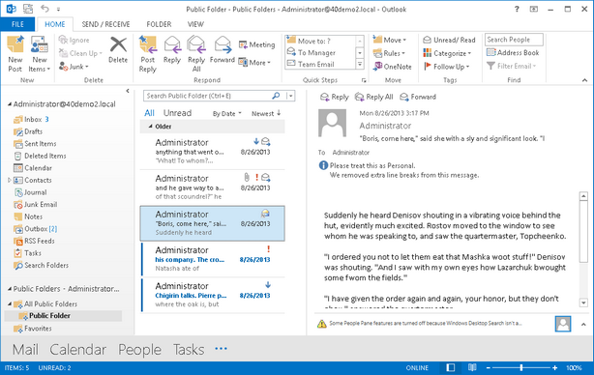
Task: Open the More respond options dropdown
Action: (254, 63)
